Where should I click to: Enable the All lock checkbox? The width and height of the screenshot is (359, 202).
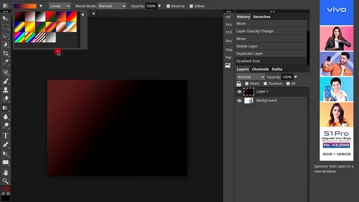(288, 84)
